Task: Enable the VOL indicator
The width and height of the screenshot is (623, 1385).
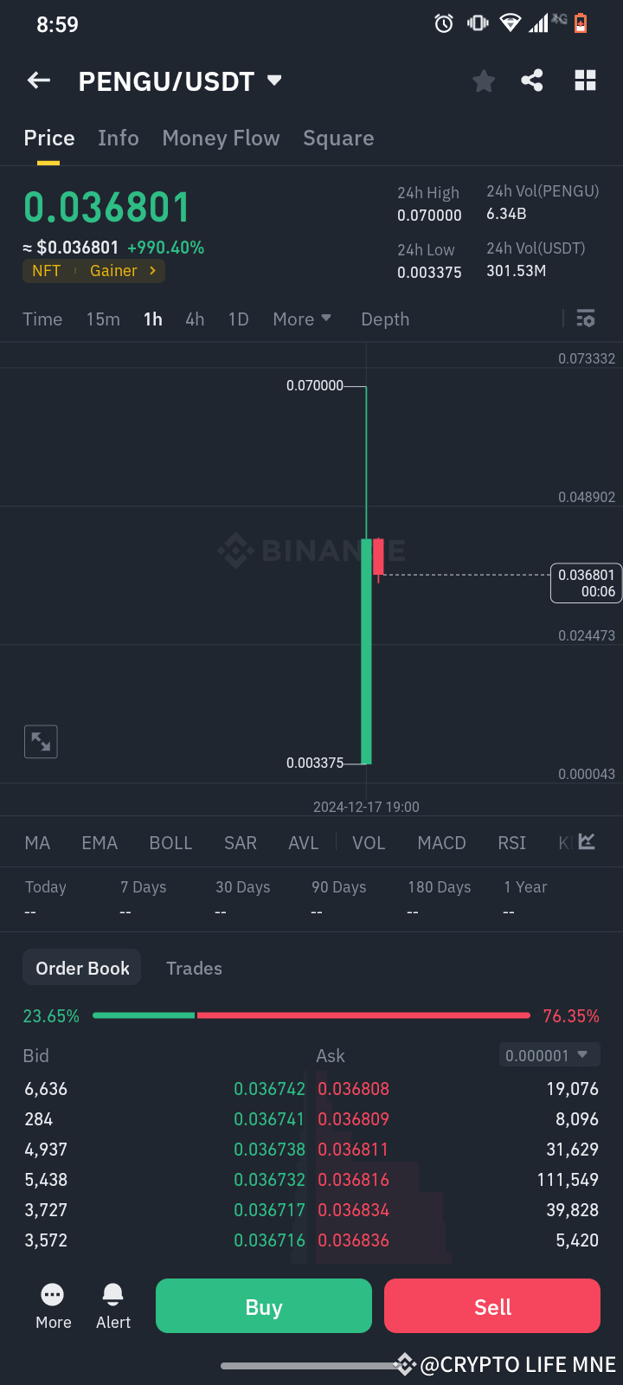Action: [369, 842]
